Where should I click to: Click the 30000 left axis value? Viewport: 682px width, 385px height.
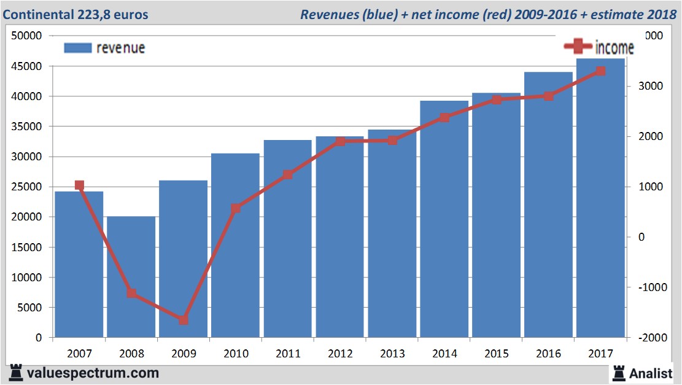coord(26,157)
